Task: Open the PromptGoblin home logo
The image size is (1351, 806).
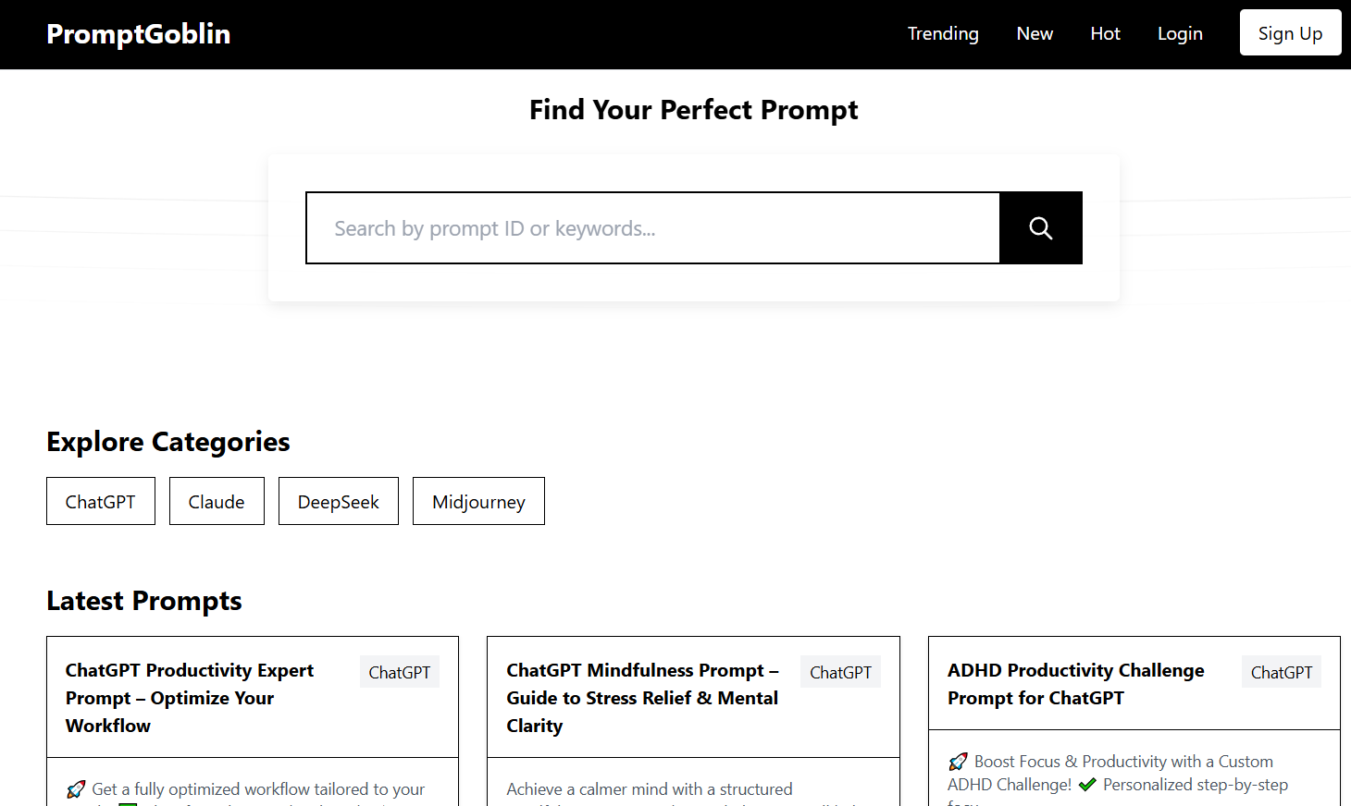Action: click(139, 34)
